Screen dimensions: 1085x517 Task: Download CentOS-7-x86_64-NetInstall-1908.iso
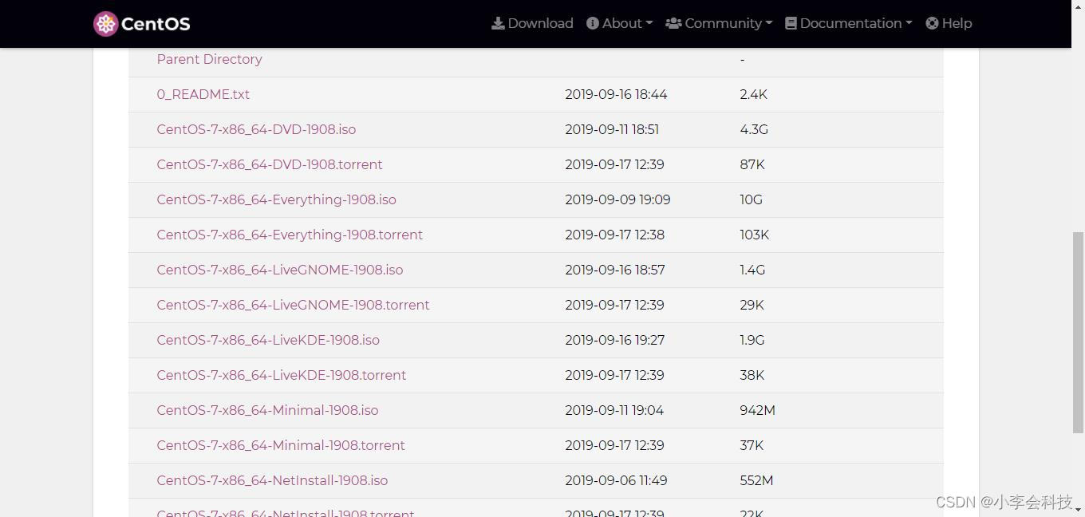[272, 480]
